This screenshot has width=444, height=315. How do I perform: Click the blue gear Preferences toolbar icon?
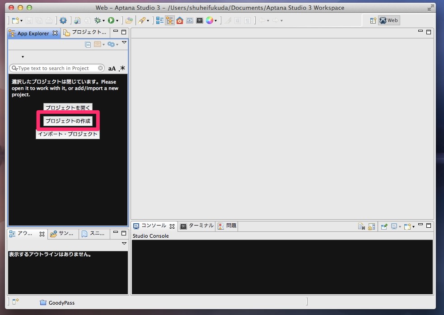63,20
